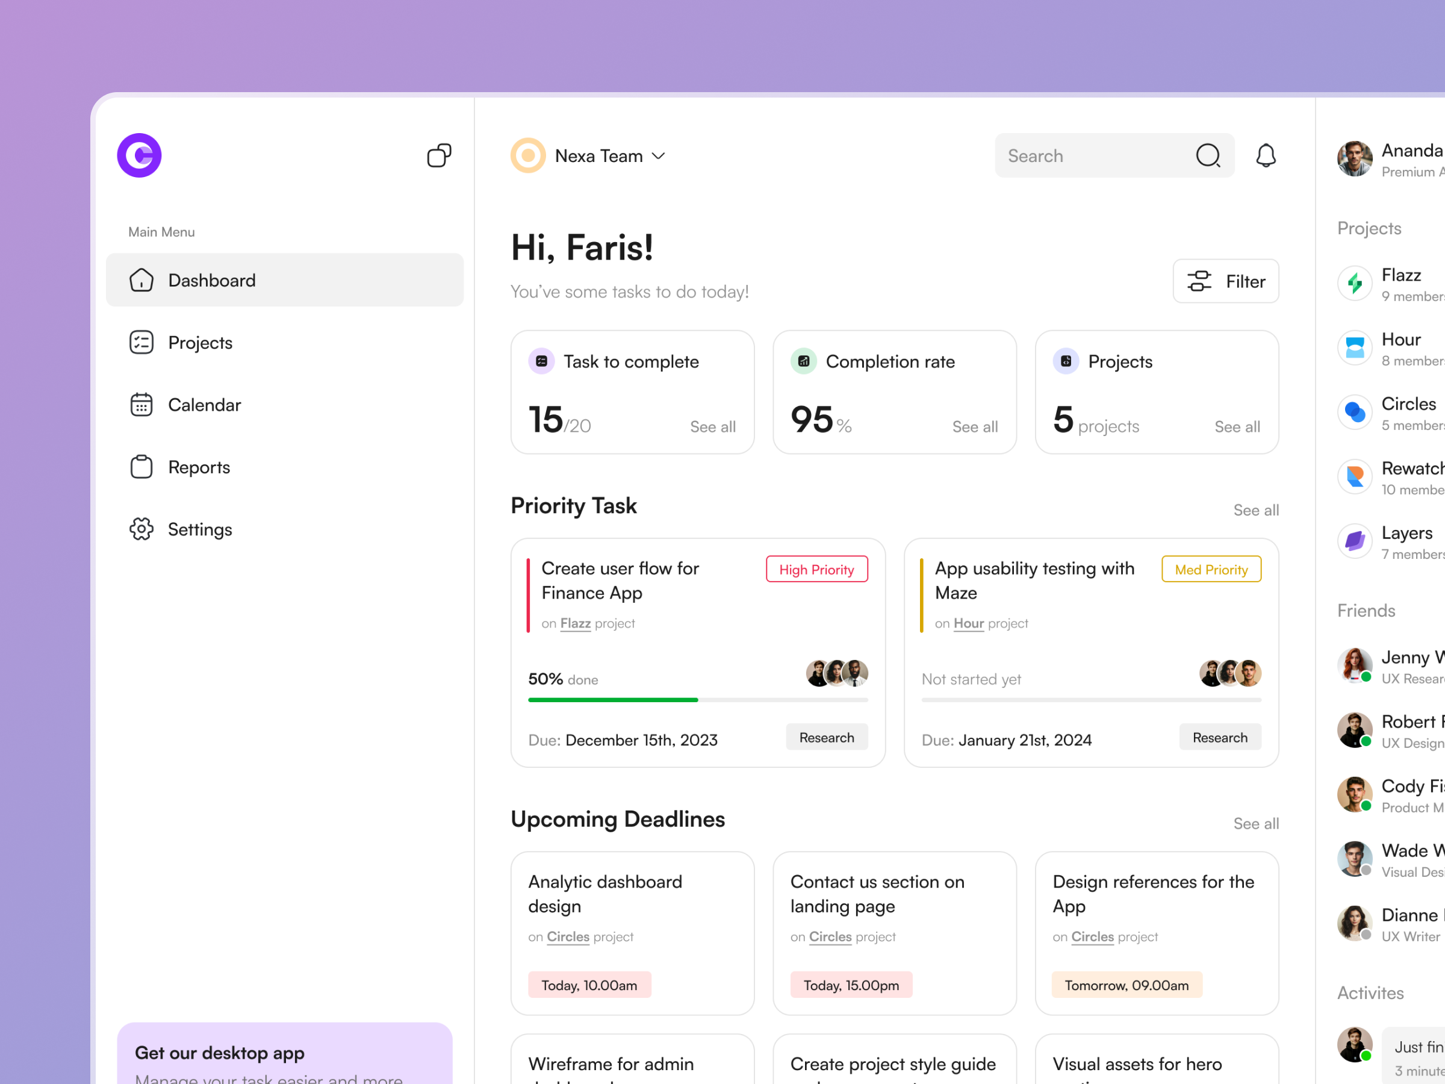
Task: Click the green 50% progress bar
Action: pos(613,700)
